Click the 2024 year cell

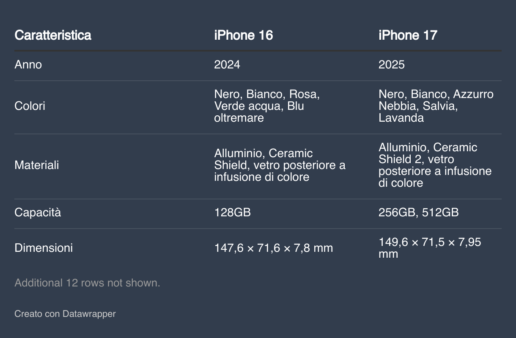[227, 65]
